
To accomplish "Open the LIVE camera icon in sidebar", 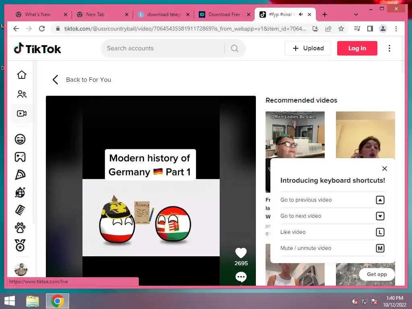I will tap(22, 113).
